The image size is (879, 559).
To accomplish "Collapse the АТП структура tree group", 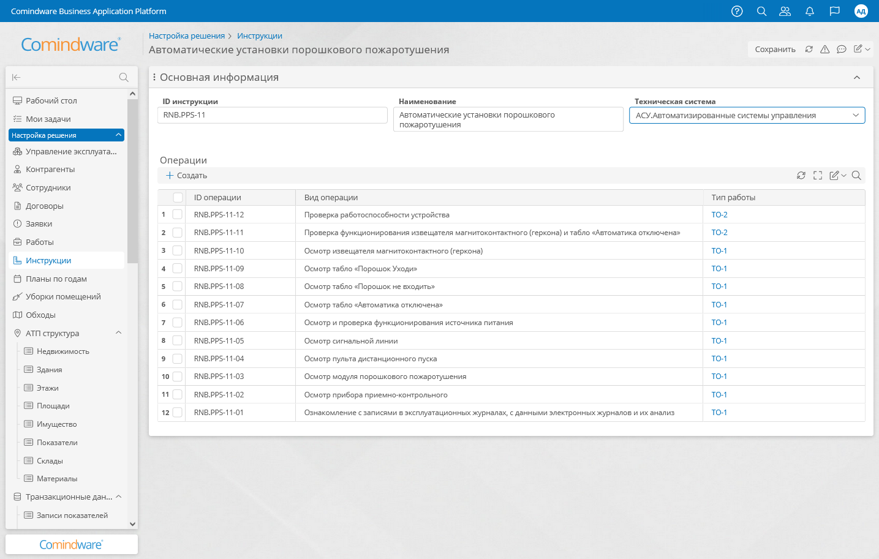I will [119, 333].
